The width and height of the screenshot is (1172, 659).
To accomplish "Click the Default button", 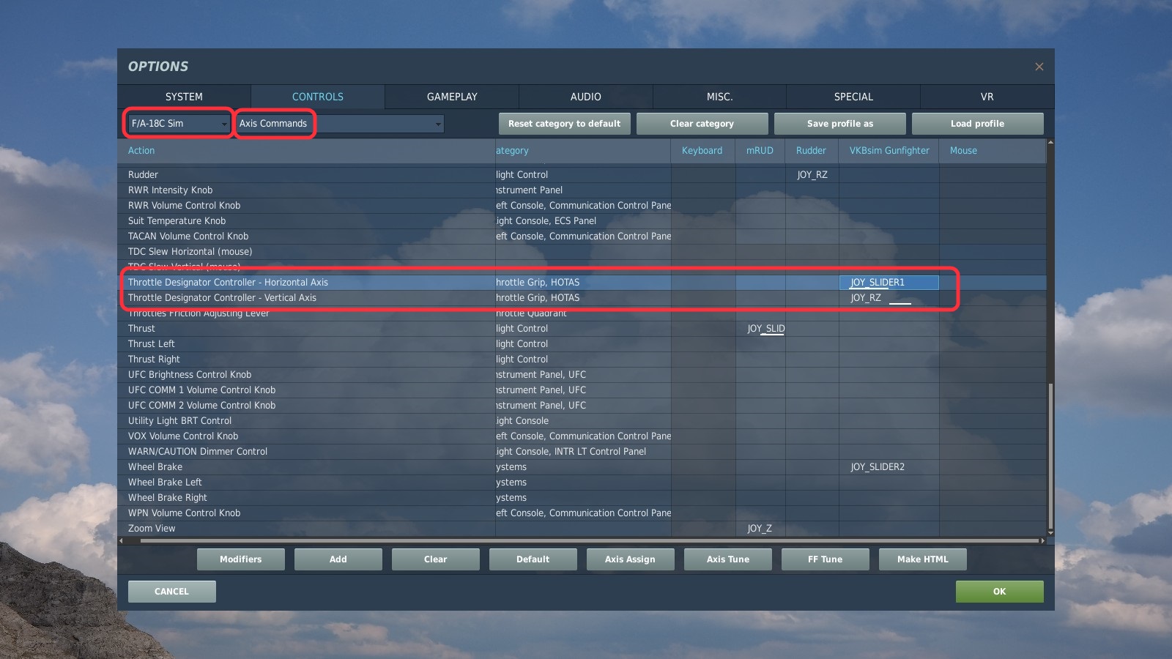I will pyautogui.click(x=533, y=559).
